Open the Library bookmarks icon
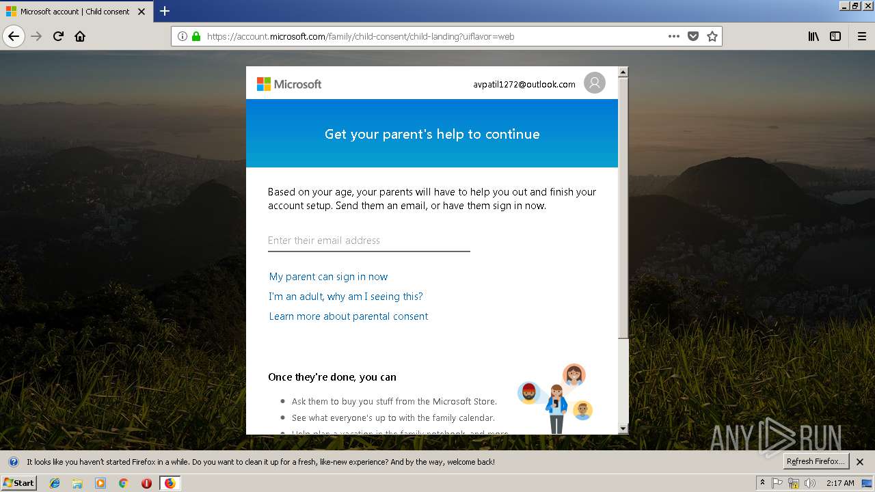Image resolution: width=875 pixels, height=492 pixels. pos(813,36)
